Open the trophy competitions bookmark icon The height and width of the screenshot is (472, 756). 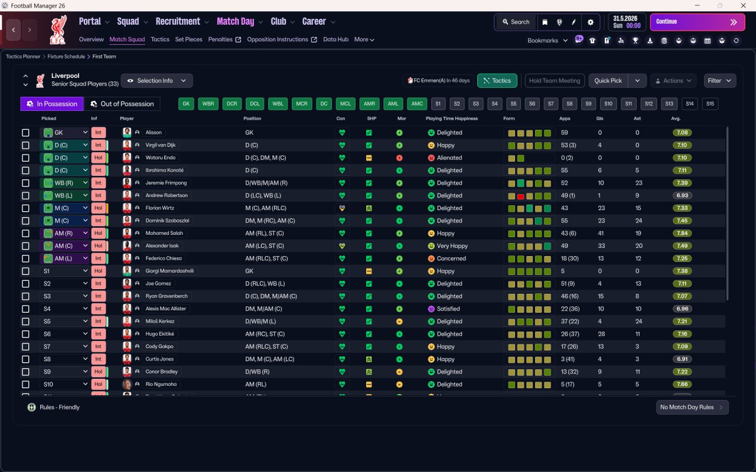(636, 41)
